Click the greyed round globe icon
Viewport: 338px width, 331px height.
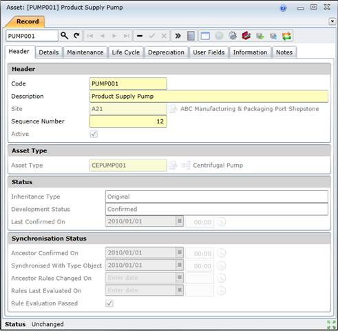[x=219, y=36]
